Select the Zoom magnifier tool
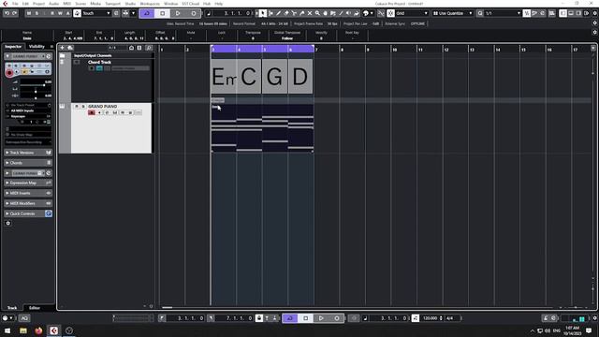599x337 pixels. [x=317, y=13]
